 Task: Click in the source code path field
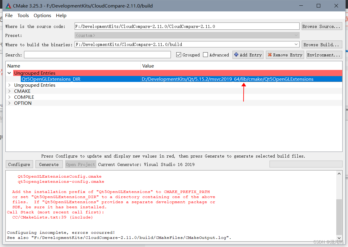click(187, 26)
